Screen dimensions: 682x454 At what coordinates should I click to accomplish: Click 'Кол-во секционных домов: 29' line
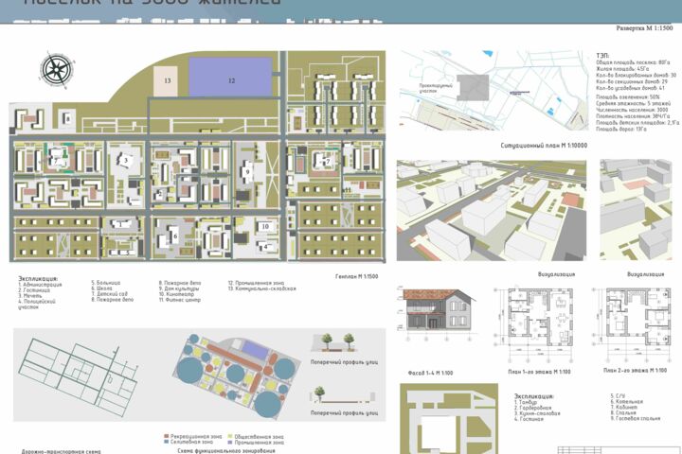pyautogui.click(x=632, y=81)
